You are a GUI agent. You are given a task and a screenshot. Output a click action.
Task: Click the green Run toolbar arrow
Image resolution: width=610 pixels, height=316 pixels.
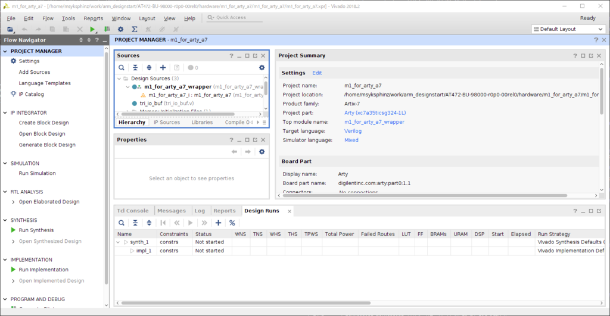point(92,29)
